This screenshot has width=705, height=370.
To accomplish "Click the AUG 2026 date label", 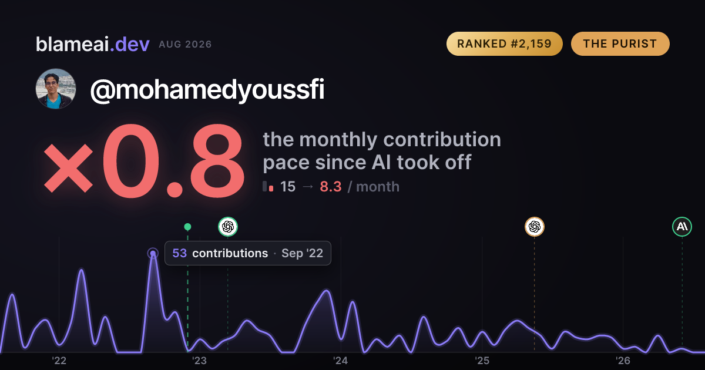I will [x=185, y=45].
